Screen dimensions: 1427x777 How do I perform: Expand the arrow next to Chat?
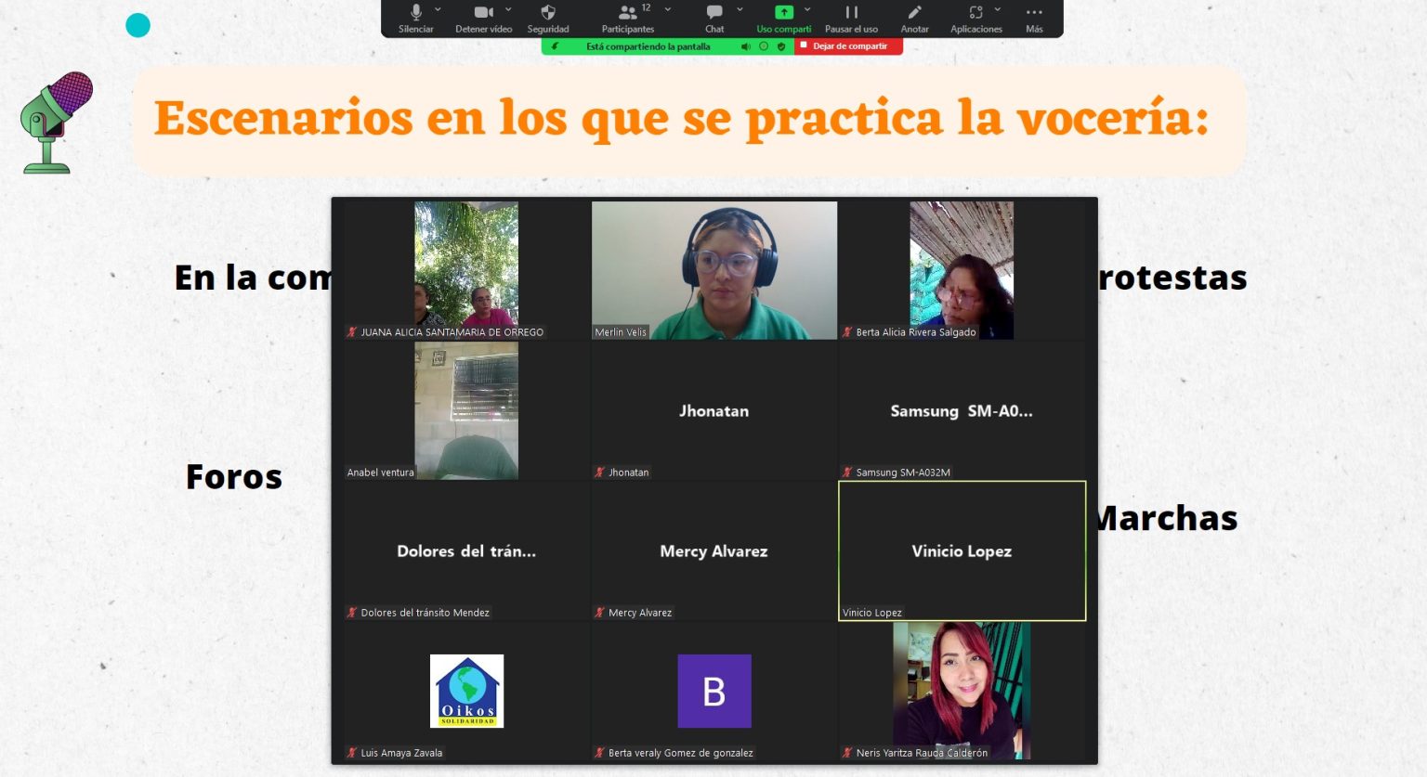coord(740,9)
